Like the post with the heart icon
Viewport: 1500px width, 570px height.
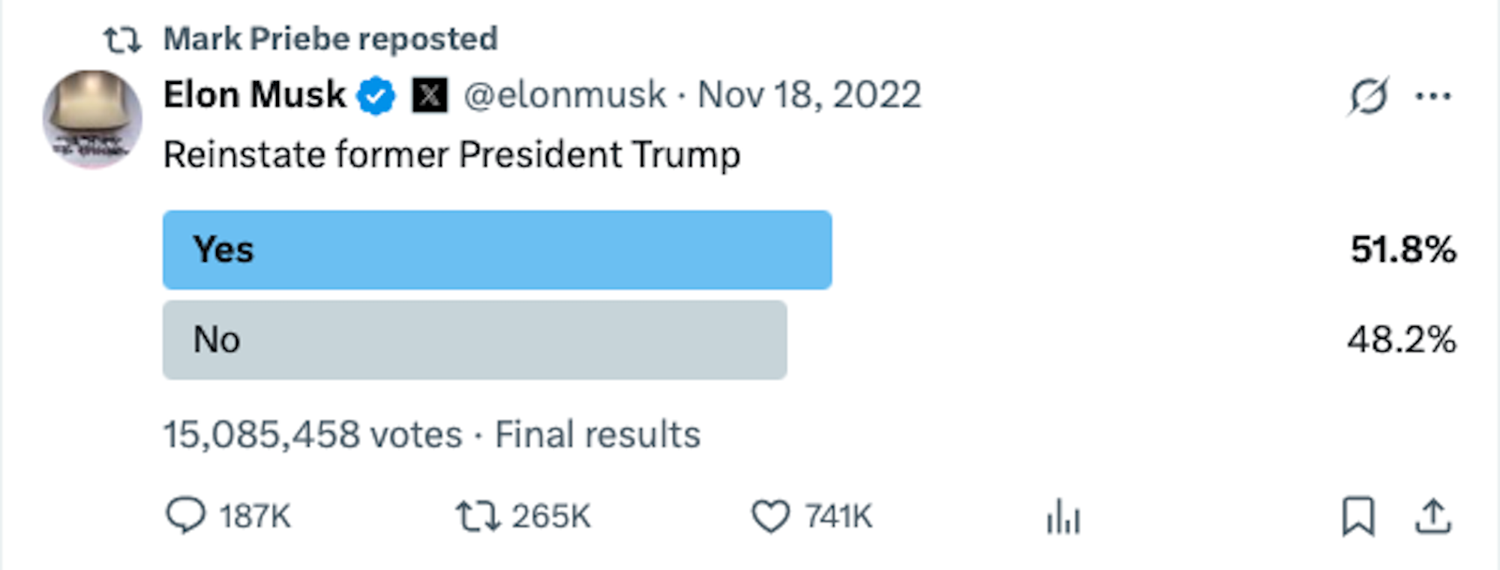click(x=770, y=516)
